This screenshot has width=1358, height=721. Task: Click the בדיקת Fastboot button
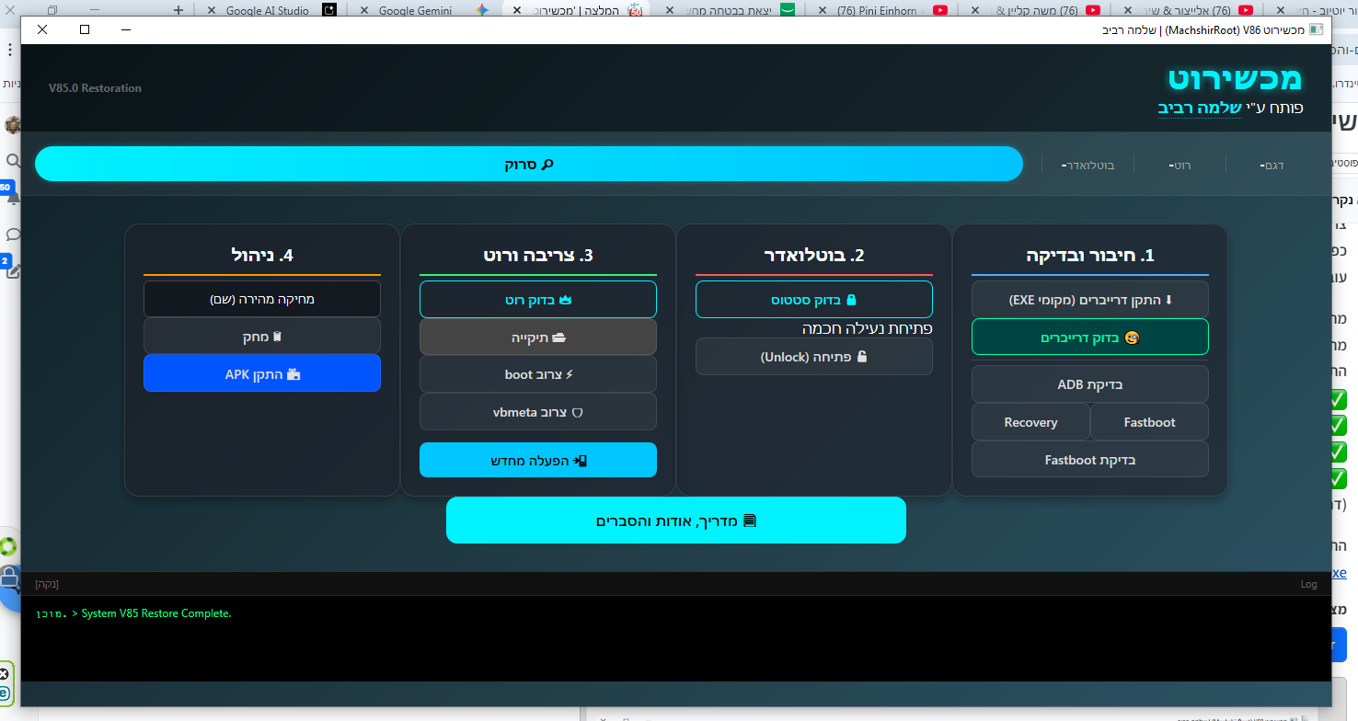(x=1089, y=460)
